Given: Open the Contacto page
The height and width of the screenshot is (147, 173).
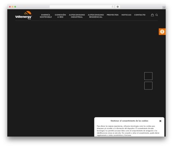Looking at the screenshot, I should [x=140, y=15].
